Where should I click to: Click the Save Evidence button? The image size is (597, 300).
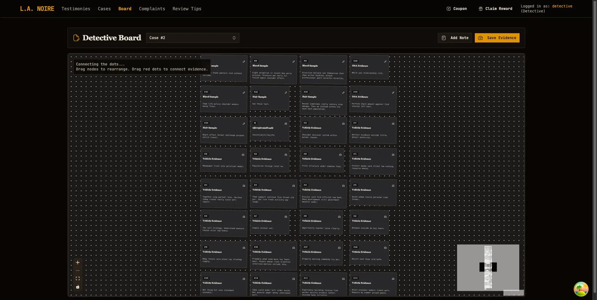coord(497,38)
